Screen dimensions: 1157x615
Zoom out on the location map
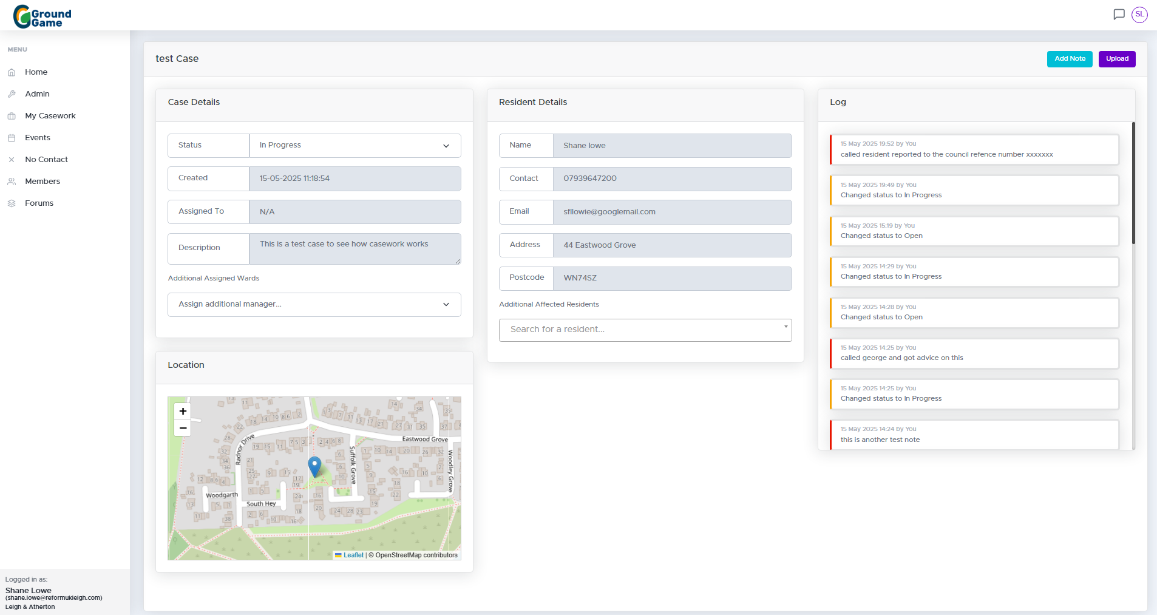tap(182, 428)
